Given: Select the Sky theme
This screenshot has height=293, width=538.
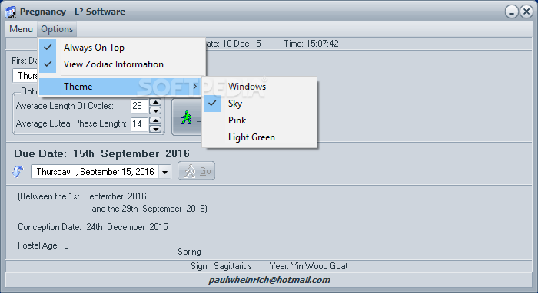Looking at the screenshot, I should [x=260, y=104].
